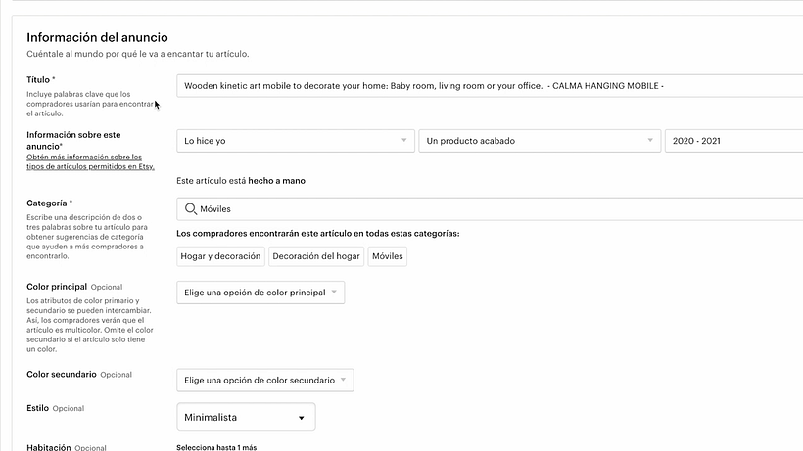Open the 2020 - 2021 year dropdown
The height and width of the screenshot is (451, 803).
coord(733,141)
